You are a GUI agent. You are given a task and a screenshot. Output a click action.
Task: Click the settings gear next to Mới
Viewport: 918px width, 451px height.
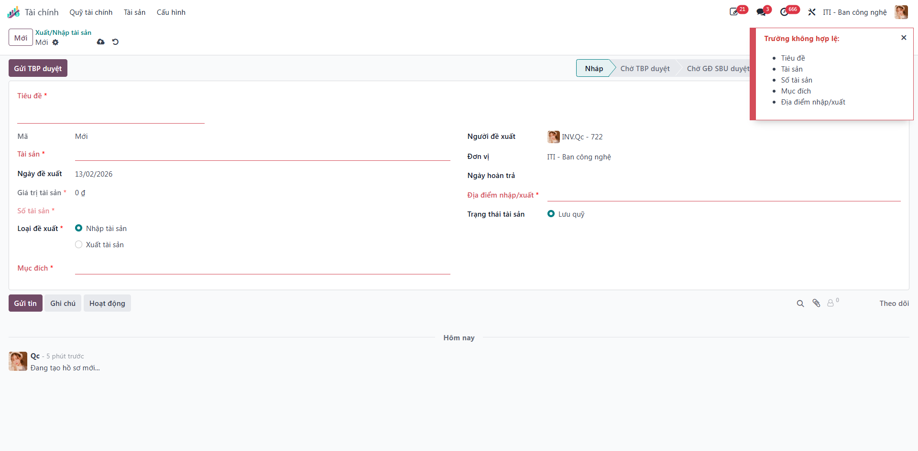55,42
